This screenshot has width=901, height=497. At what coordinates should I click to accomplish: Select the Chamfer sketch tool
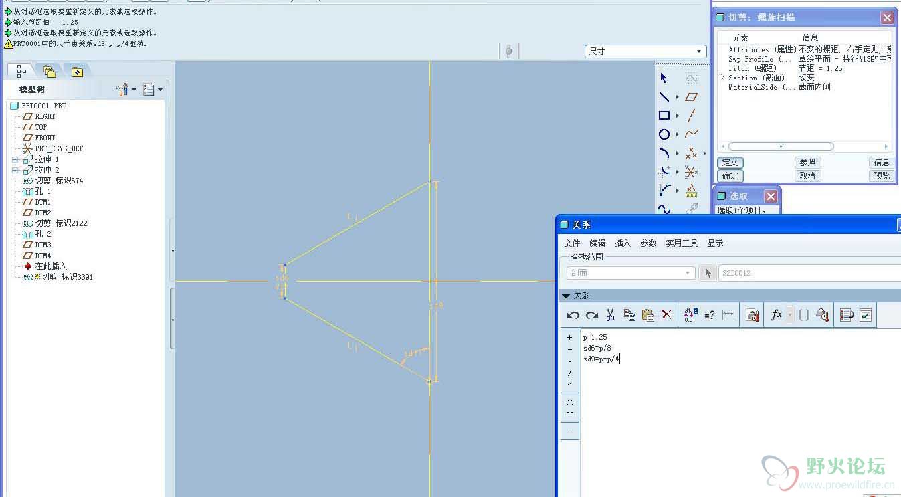tap(664, 191)
